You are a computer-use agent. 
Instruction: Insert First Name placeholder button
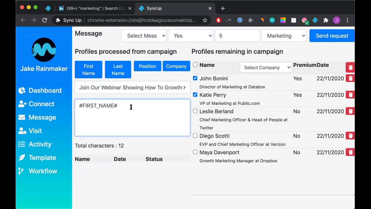(88, 70)
